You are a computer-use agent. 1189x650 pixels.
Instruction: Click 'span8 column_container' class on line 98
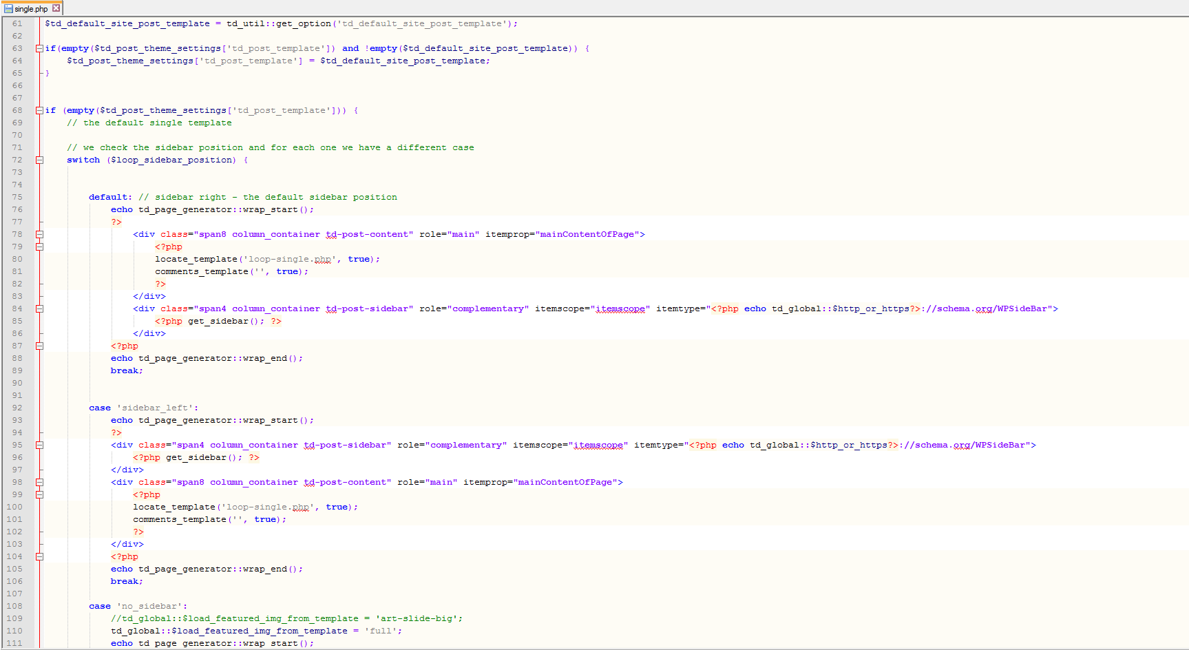[238, 482]
